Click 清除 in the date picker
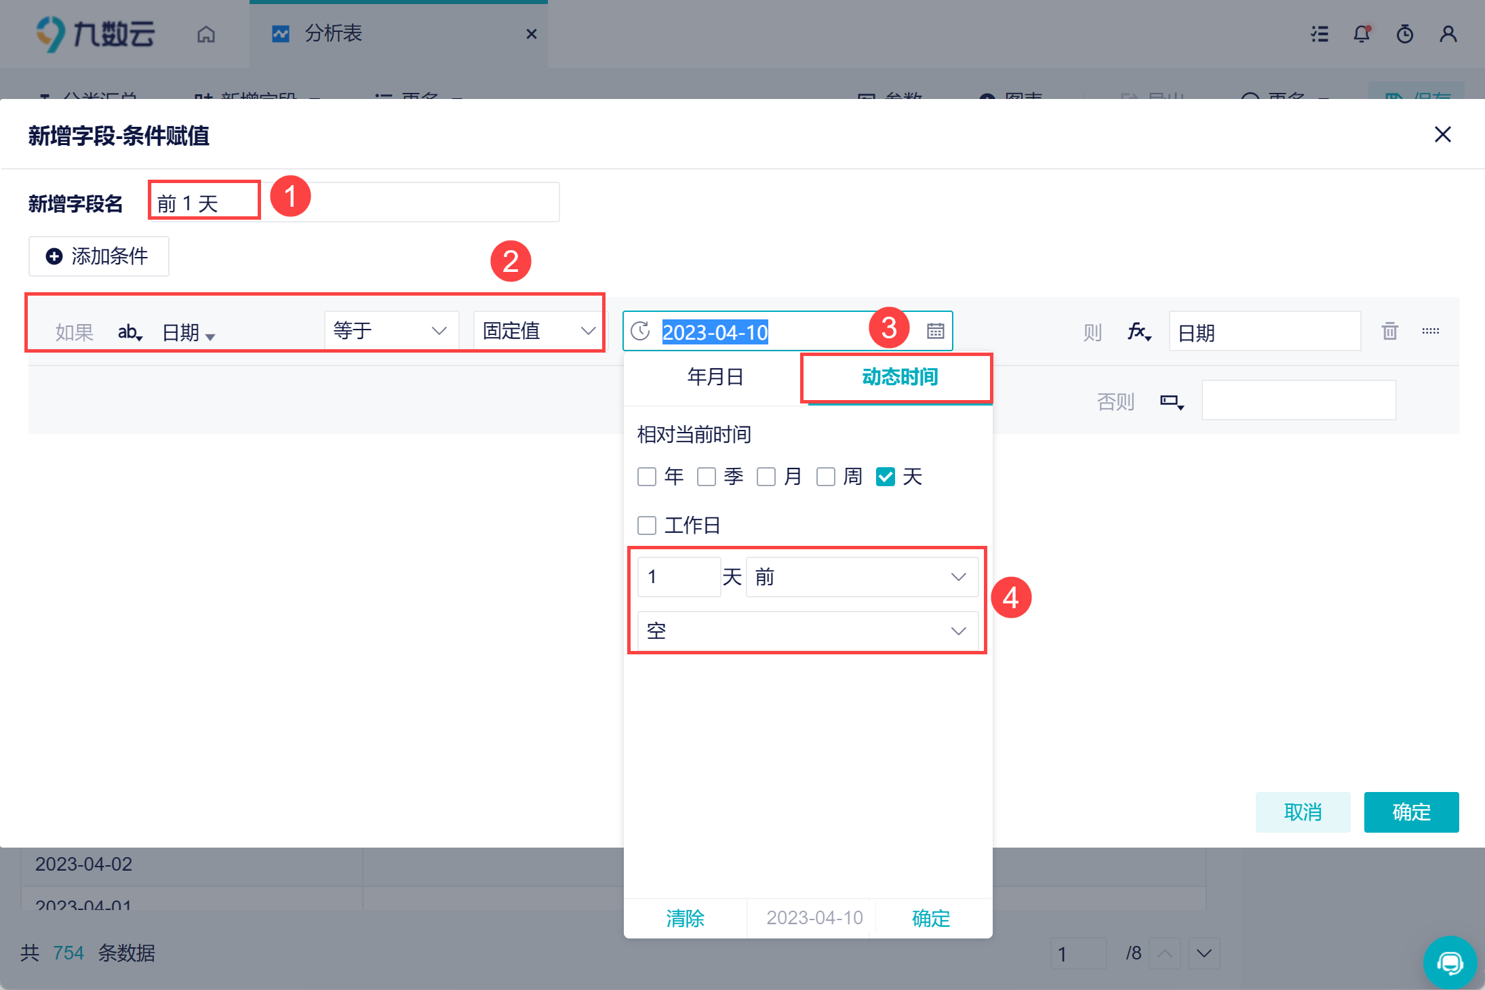 [685, 918]
